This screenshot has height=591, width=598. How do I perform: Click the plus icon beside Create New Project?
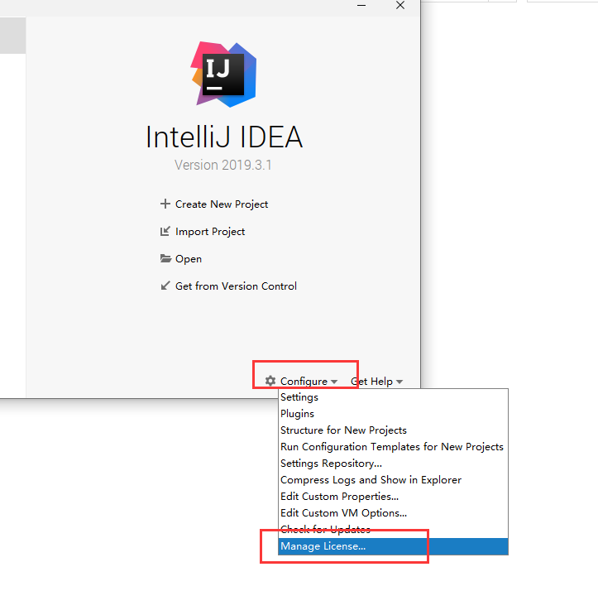tap(165, 204)
